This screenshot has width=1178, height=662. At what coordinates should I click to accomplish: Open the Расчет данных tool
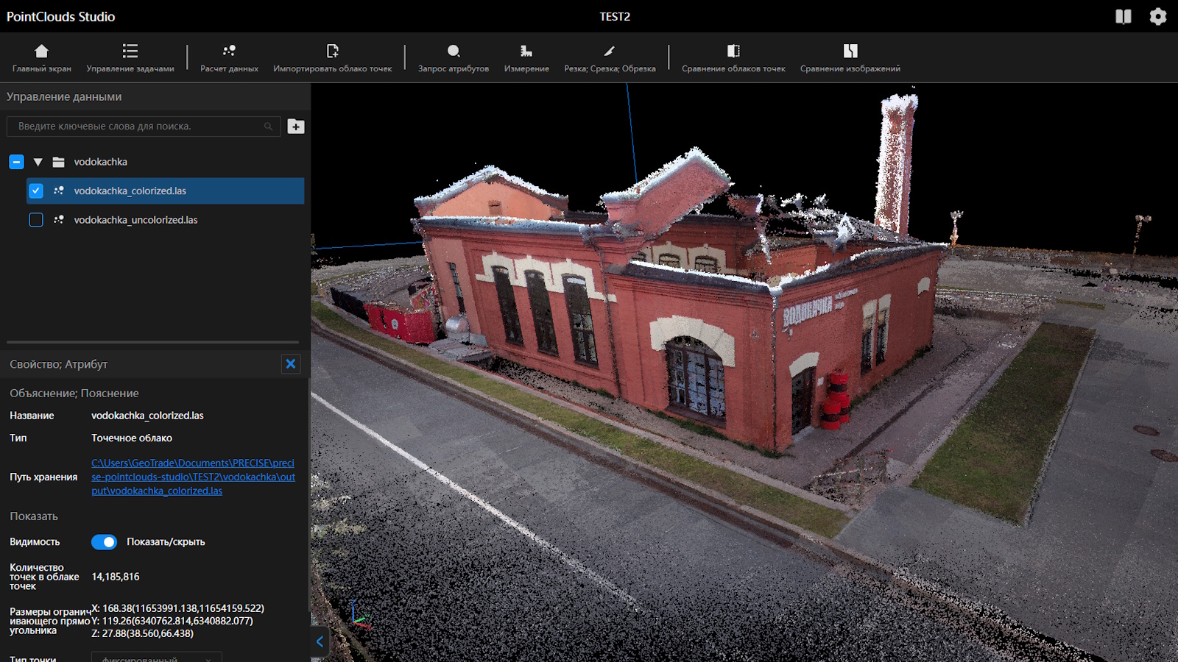tap(228, 57)
